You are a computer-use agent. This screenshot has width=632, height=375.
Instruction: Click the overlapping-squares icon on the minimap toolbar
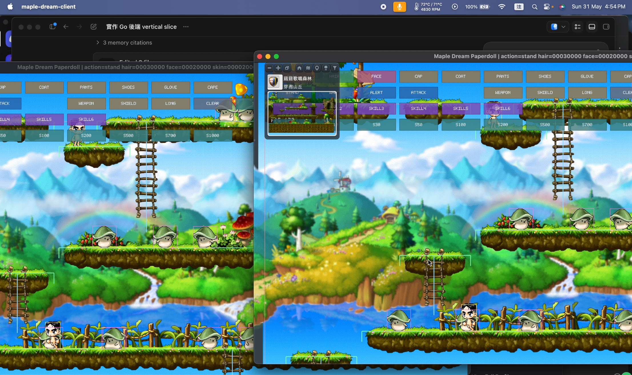(287, 68)
